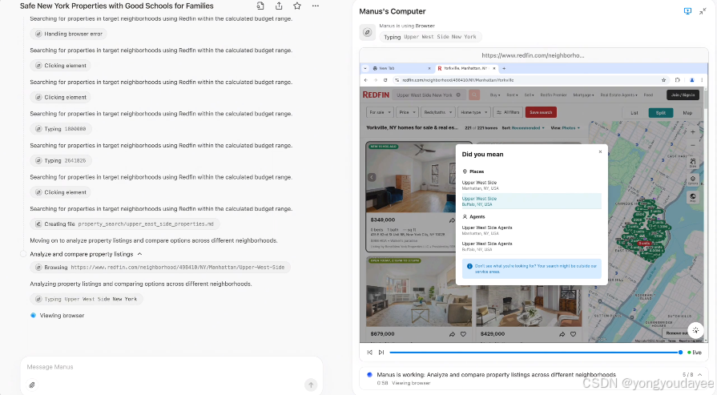Open a new browser tab with plus

pos(504,68)
